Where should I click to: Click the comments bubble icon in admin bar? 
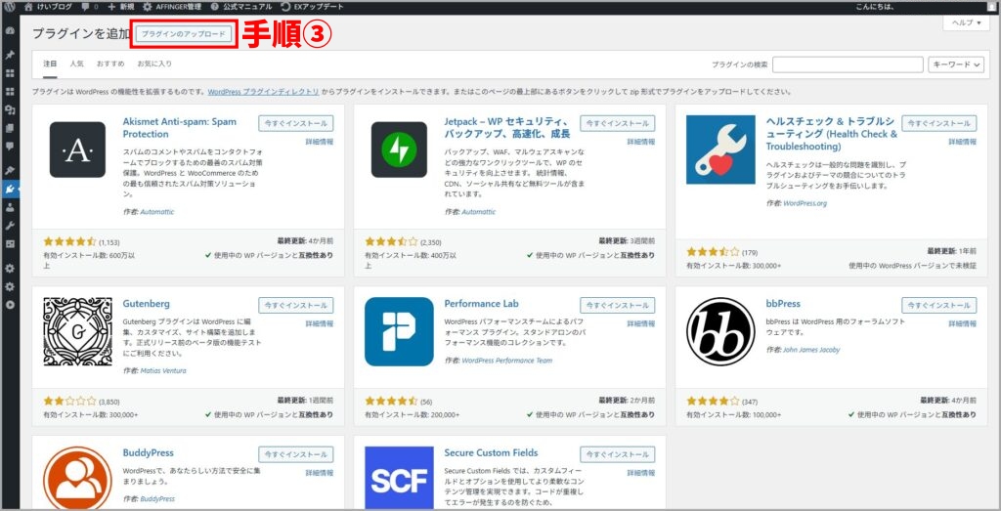pos(88,7)
